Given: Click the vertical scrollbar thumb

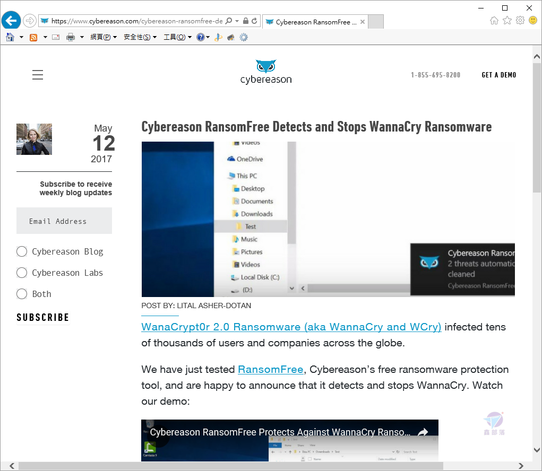Looking at the screenshot, I should pos(537,127).
